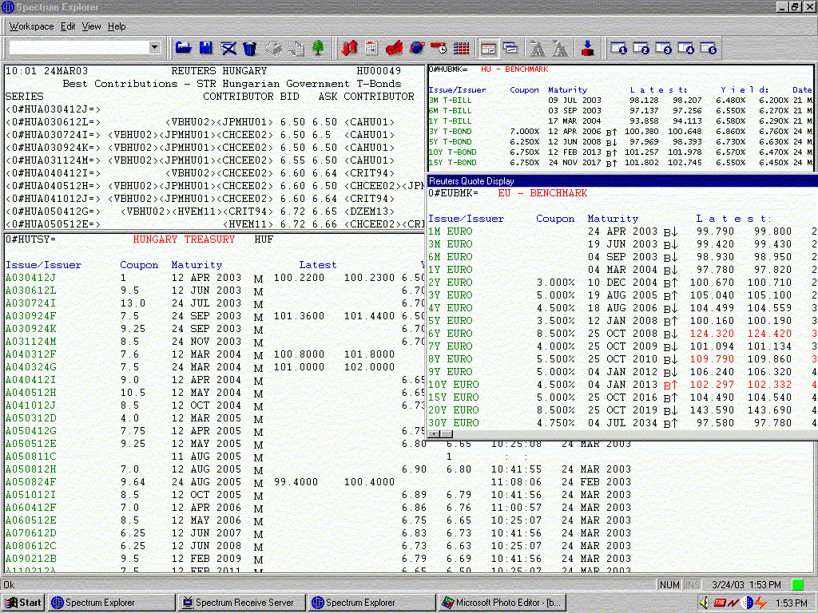The height and width of the screenshot is (613, 818).
Task: Select chain code 0#HUA030412J= in contributions list
Action: (x=53, y=109)
